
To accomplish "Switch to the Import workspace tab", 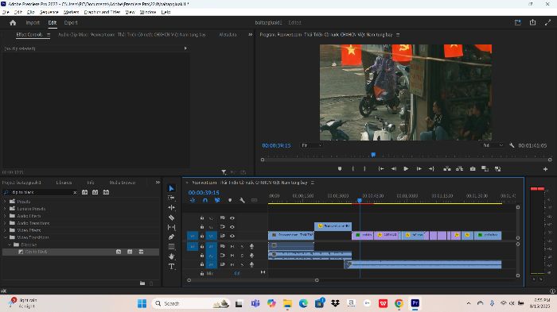I will [x=33, y=23].
